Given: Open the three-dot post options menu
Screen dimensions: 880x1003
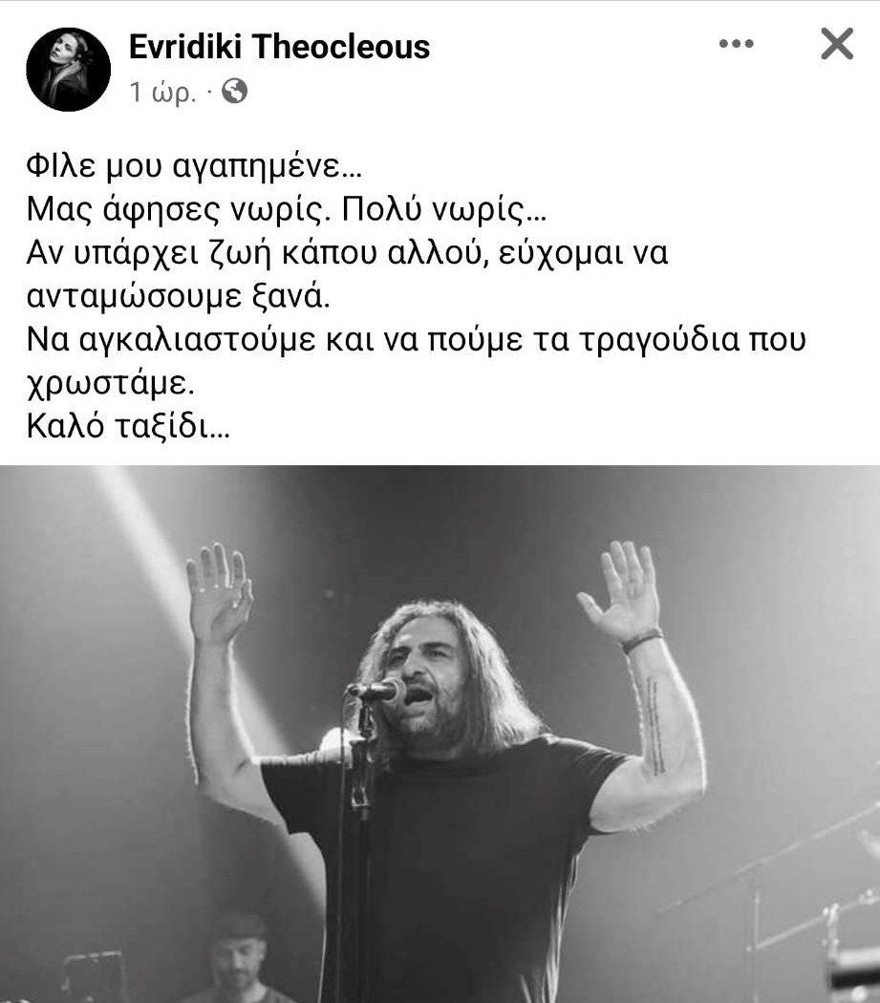Looking at the screenshot, I should coord(736,44).
